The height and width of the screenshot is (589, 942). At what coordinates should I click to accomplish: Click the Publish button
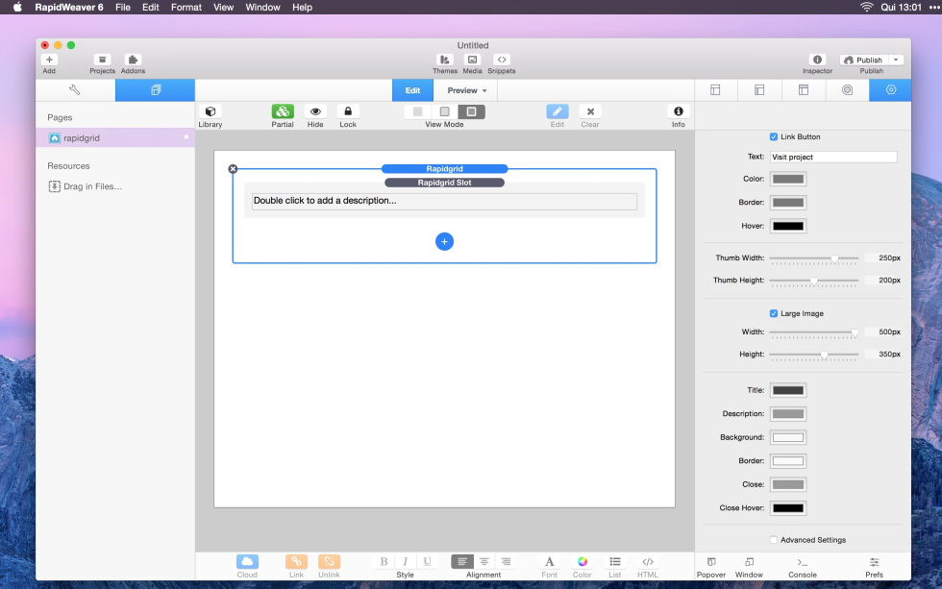click(x=863, y=60)
